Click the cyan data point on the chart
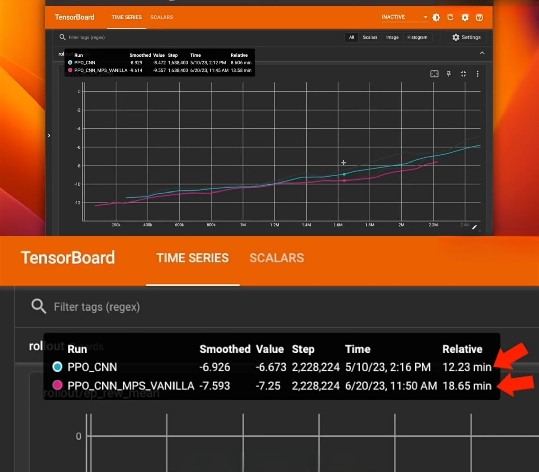539x472 pixels. [344, 174]
